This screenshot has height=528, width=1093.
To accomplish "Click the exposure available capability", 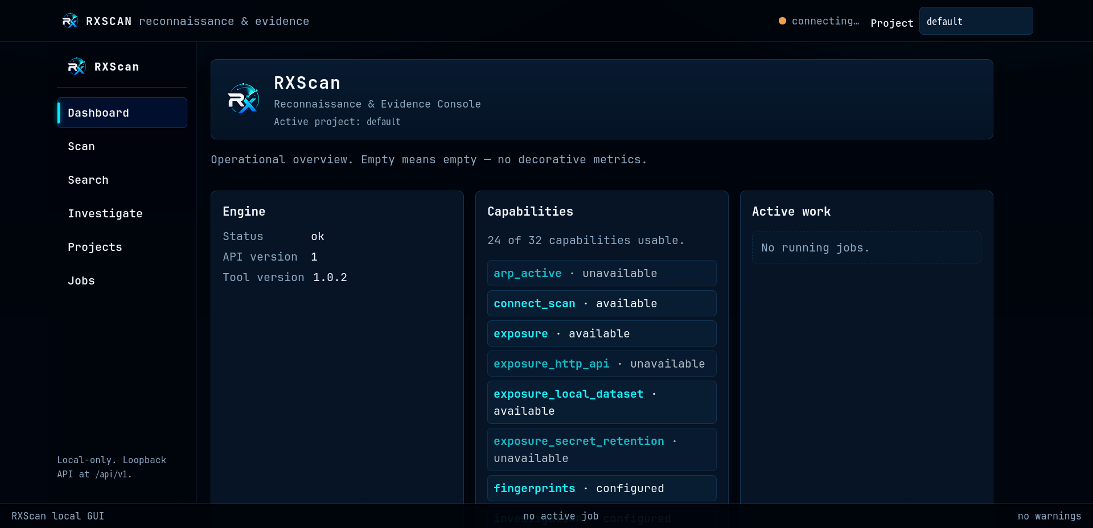I will pos(602,333).
